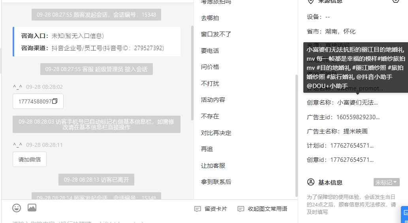This screenshot has width=408, height=223.
Task: Select quick phrase 问价格
Action: [x=210, y=67]
